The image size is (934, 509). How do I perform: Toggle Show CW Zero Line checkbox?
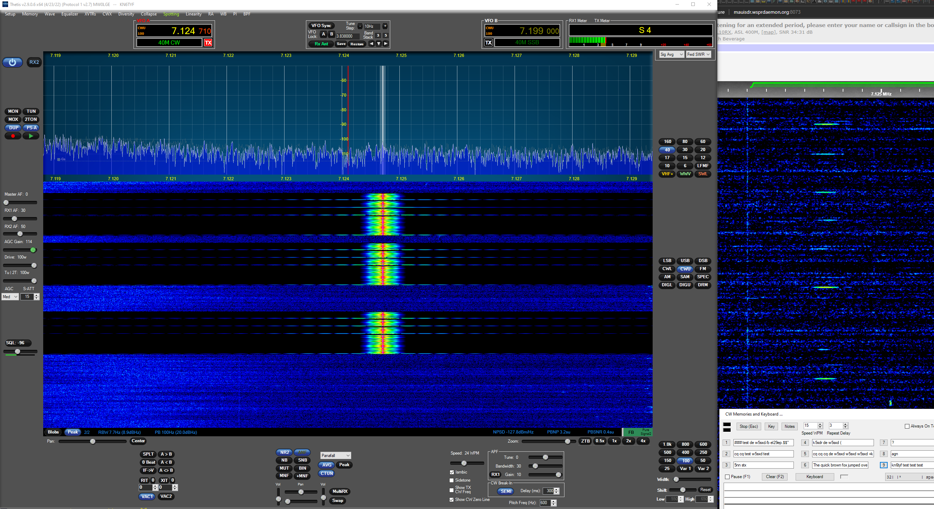click(452, 500)
